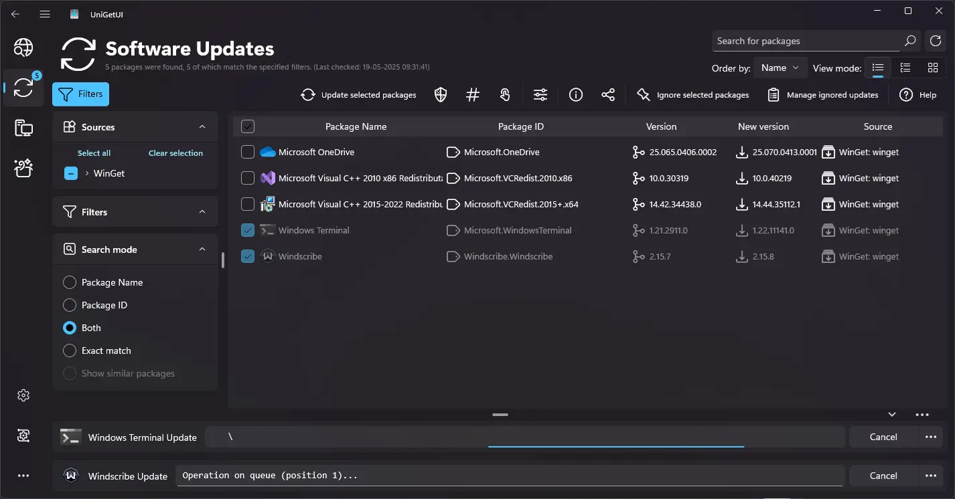Click the Search for packages field

(806, 41)
